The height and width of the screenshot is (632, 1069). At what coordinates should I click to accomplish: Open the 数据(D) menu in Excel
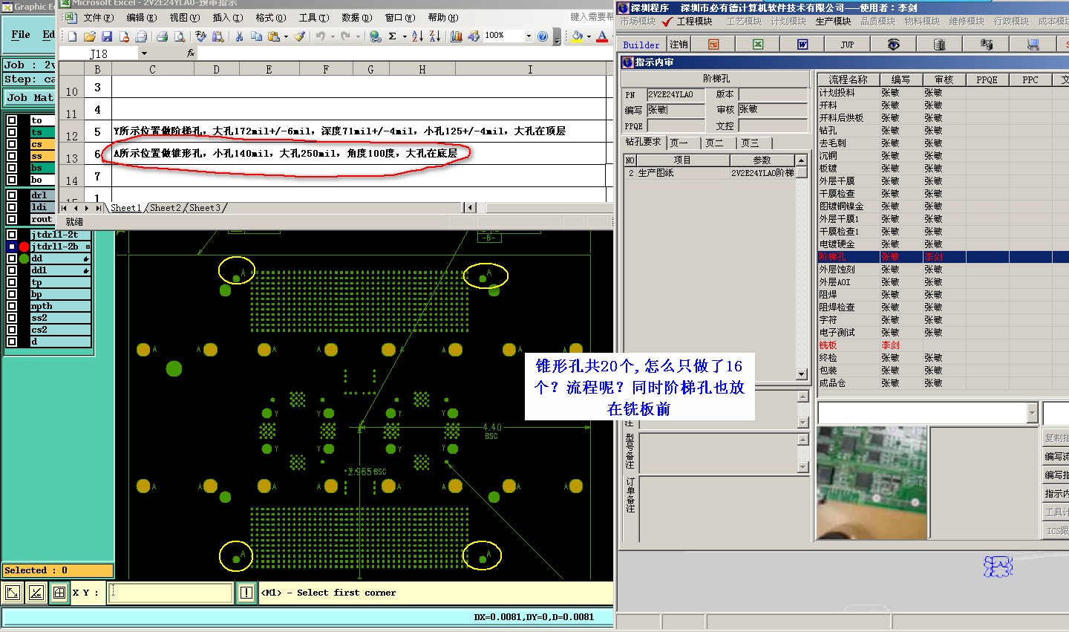click(x=357, y=18)
